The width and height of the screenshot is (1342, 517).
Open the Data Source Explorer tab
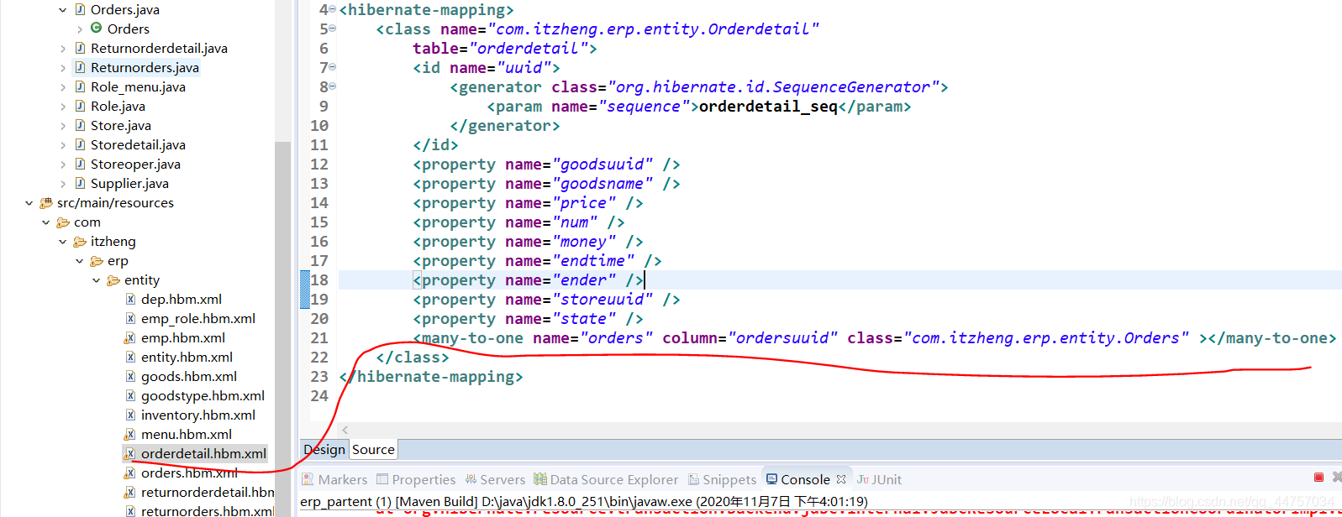point(606,480)
